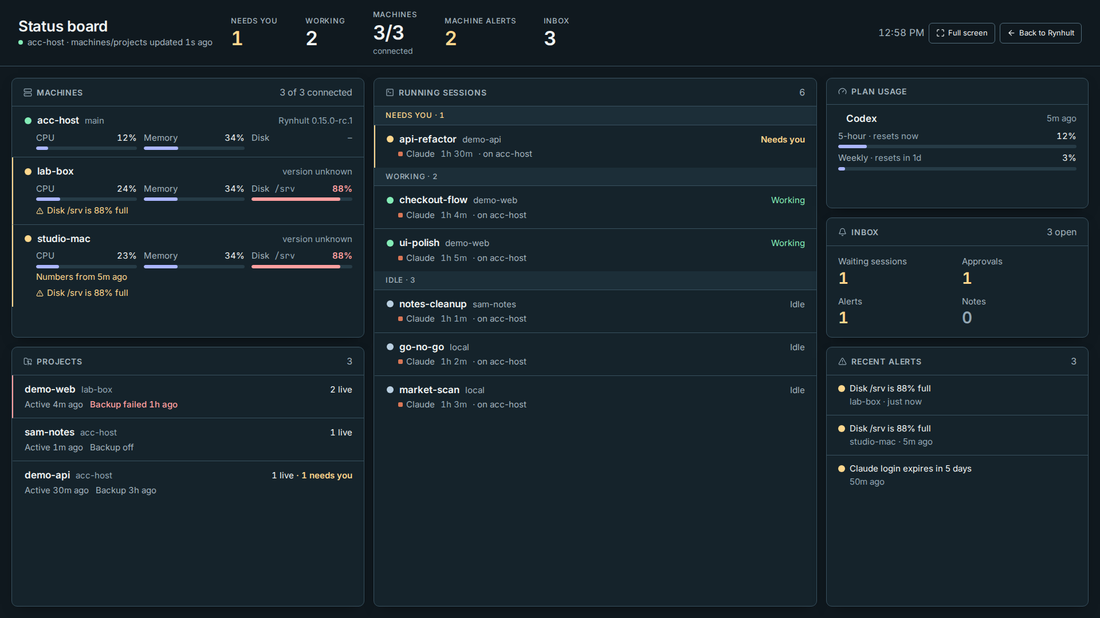
Task: Click the Projects folder icon
Action: [x=27, y=362]
